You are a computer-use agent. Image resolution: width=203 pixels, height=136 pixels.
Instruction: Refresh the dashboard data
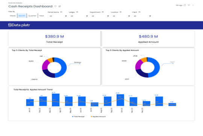coord(185,5)
